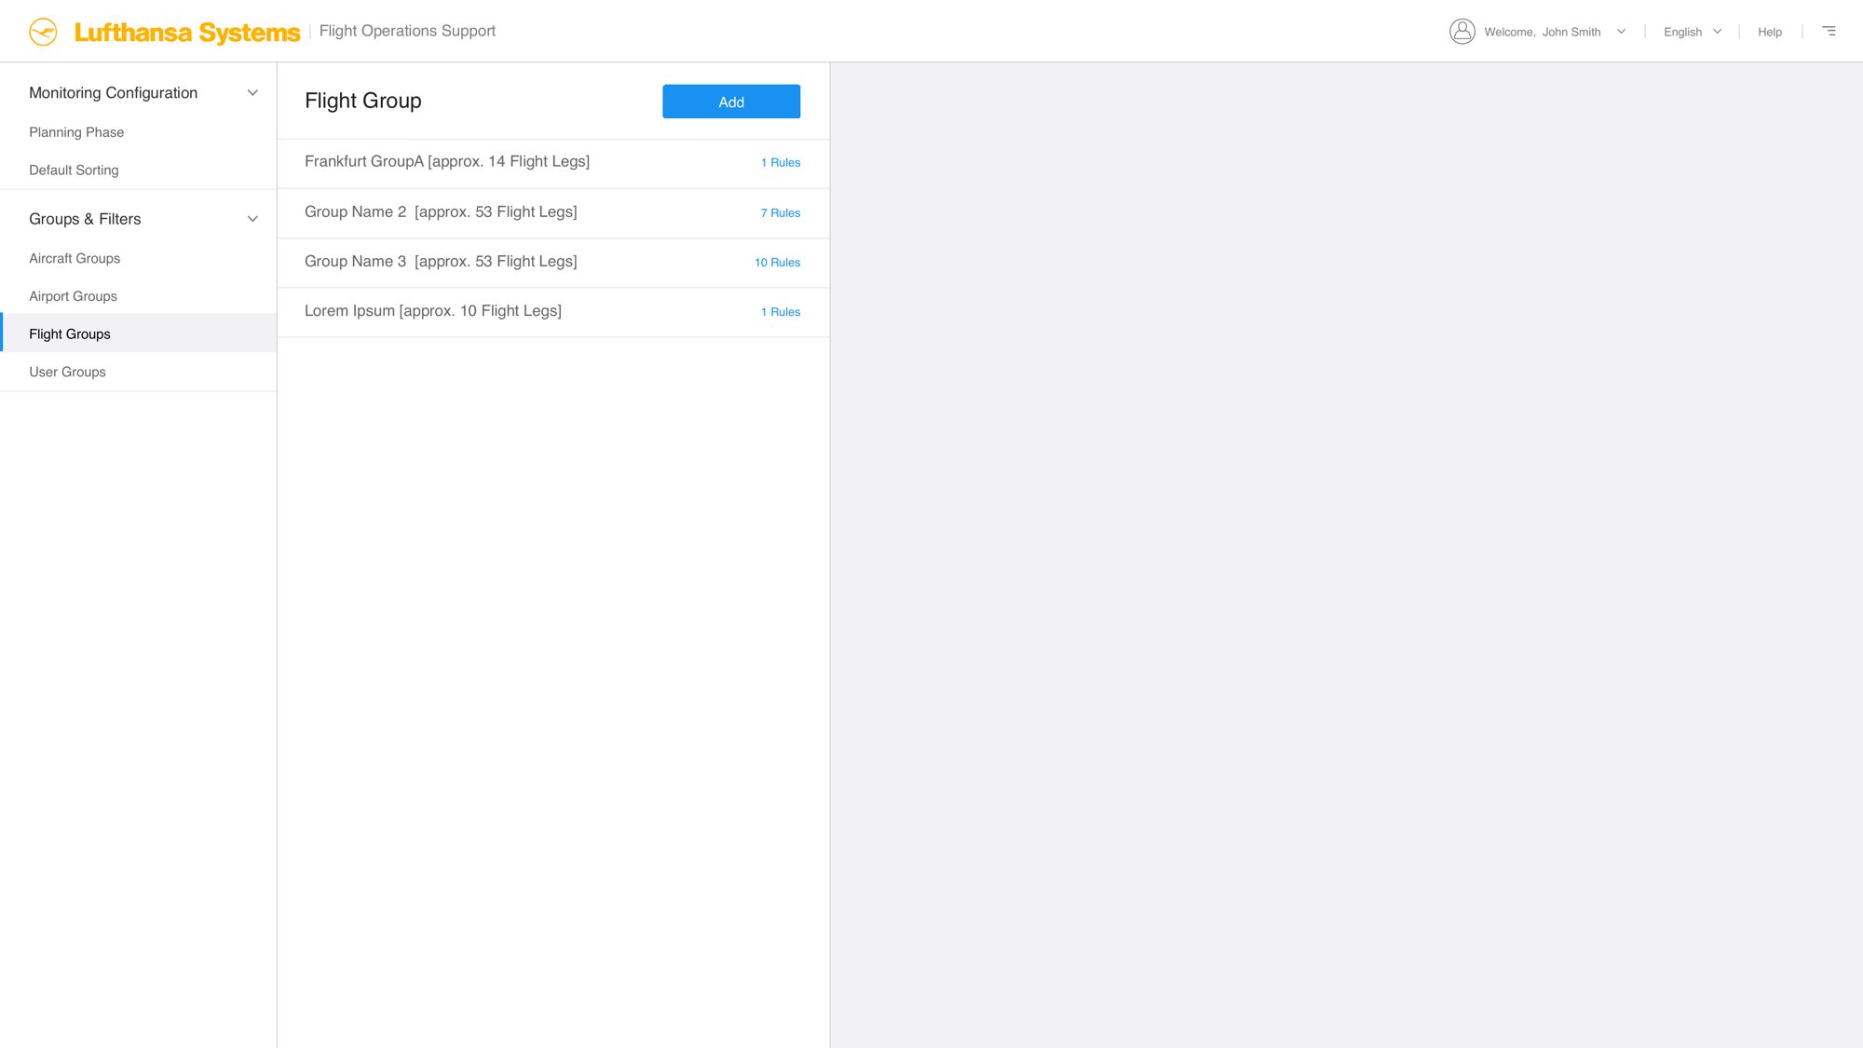Open the 7 Rules link
The image size is (1863, 1048).
pos(781,213)
